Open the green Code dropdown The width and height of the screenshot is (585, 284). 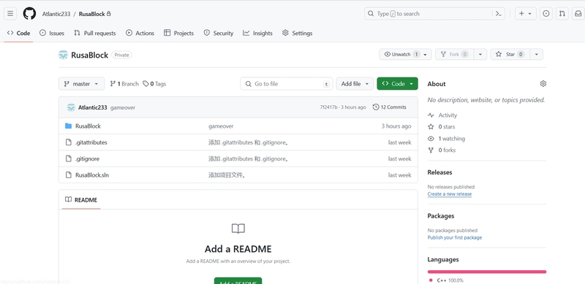(397, 84)
